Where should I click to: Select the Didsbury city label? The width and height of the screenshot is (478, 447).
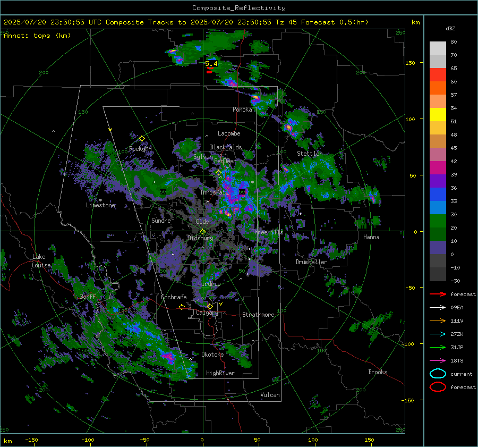pyautogui.click(x=201, y=238)
